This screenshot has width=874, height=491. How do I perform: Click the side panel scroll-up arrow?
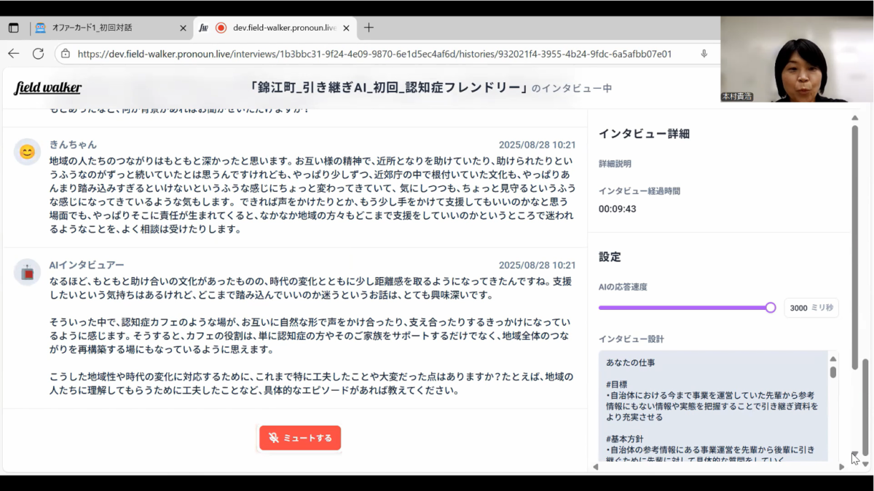(854, 118)
